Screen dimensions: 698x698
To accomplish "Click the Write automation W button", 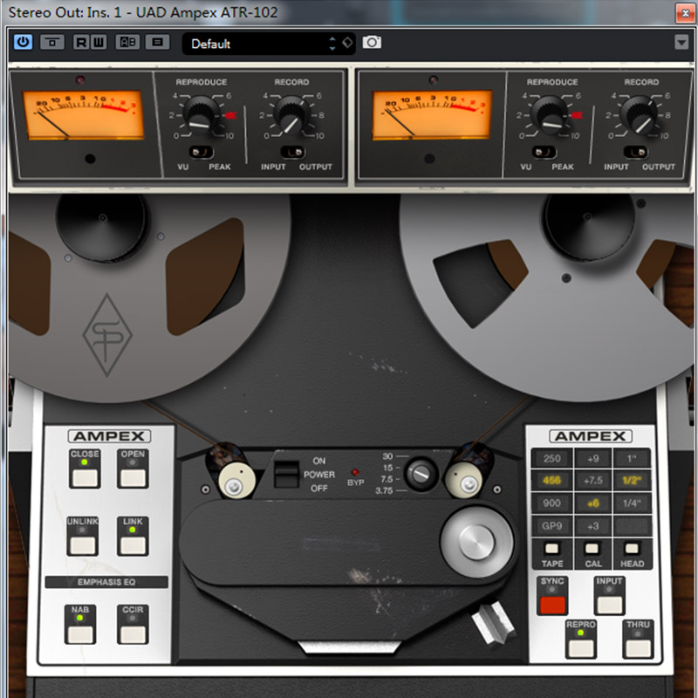I will click(x=99, y=42).
